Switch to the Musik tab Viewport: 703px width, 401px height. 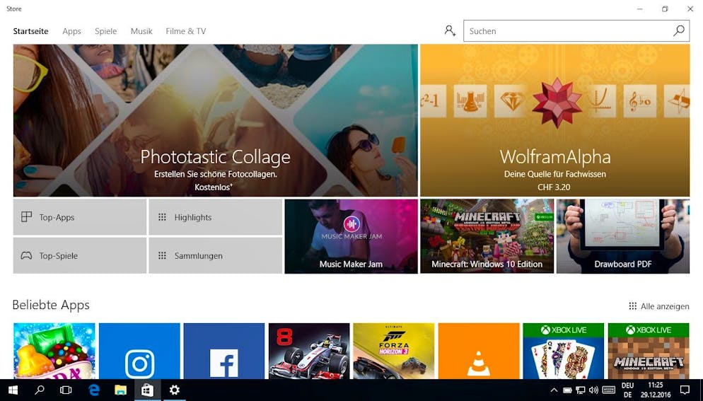141,31
